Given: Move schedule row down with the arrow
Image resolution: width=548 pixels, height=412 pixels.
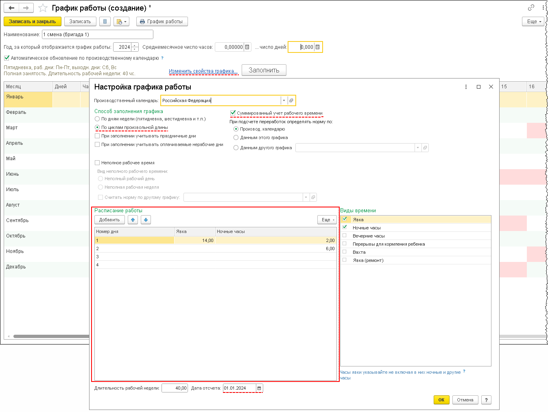Looking at the screenshot, I should coord(146,220).
